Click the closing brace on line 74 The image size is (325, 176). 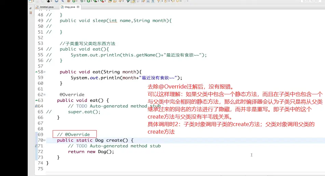click(x=48, y=163)
